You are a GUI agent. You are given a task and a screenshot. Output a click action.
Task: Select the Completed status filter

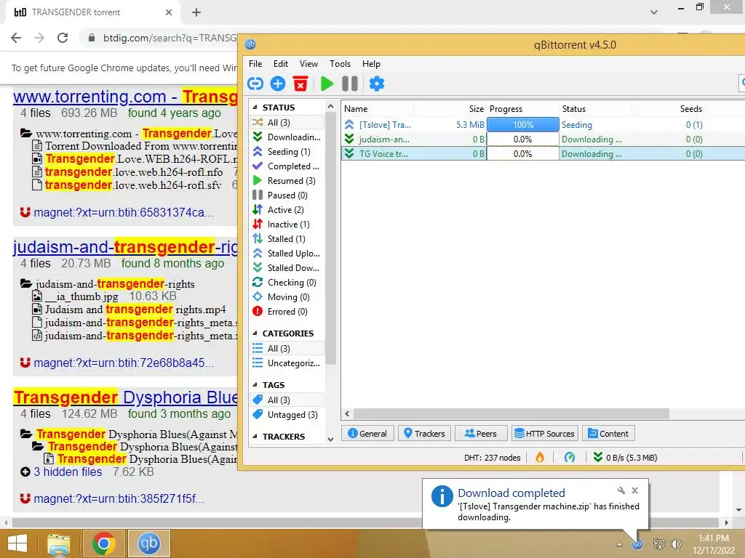click(x=287, y=166)
